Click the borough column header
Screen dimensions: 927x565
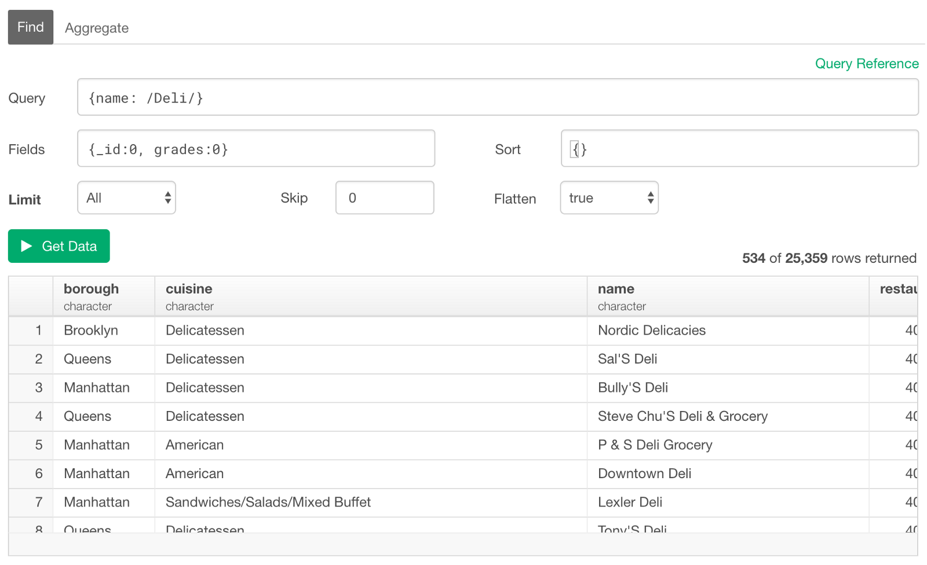tap(104, 296)
